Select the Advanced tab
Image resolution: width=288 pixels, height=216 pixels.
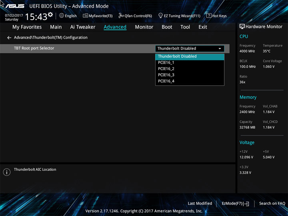tap(115, 27)
